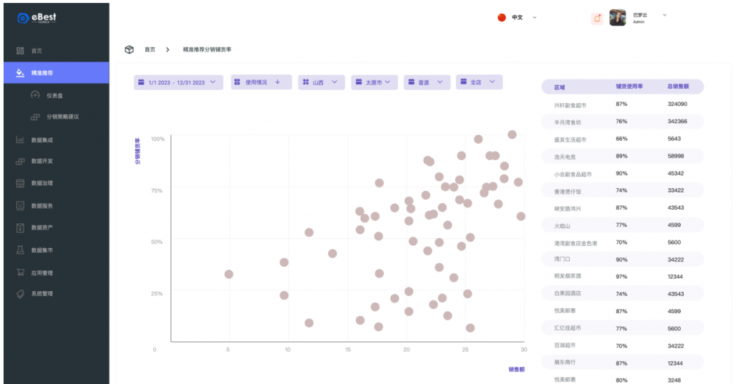The image size is (733, 384).
Task: Expand the 中文 language dropdown
Action: click(535, 17)
